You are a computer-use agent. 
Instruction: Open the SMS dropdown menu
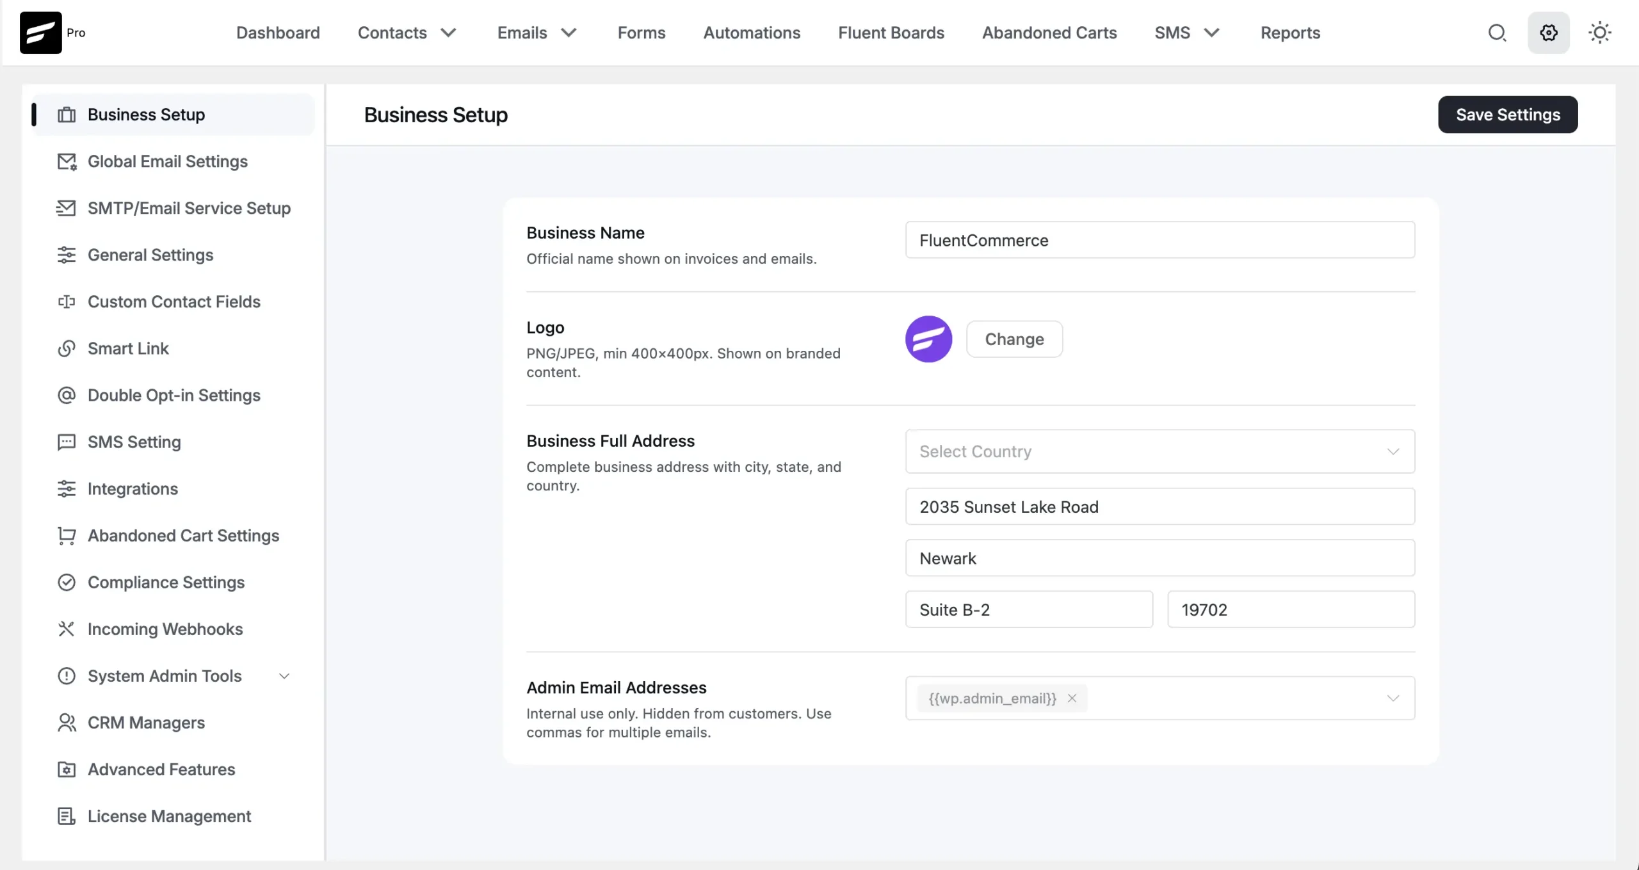pos(1186,33)
